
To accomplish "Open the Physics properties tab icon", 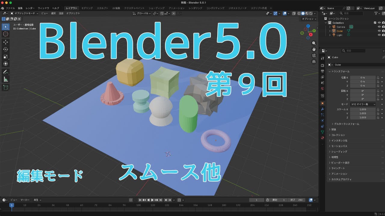I will click(322, 120).
